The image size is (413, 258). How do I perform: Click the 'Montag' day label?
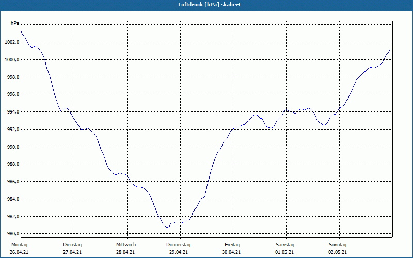[19, 245]
